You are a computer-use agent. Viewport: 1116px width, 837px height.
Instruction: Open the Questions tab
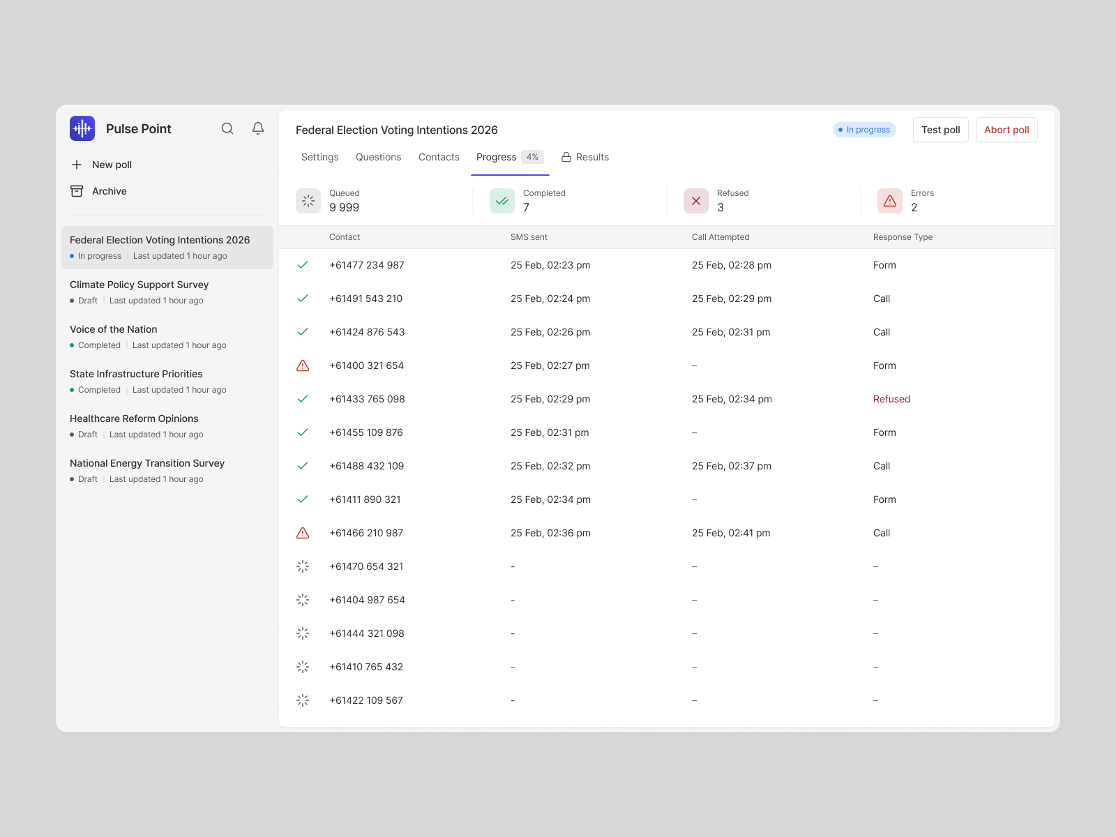coord(379,157)
